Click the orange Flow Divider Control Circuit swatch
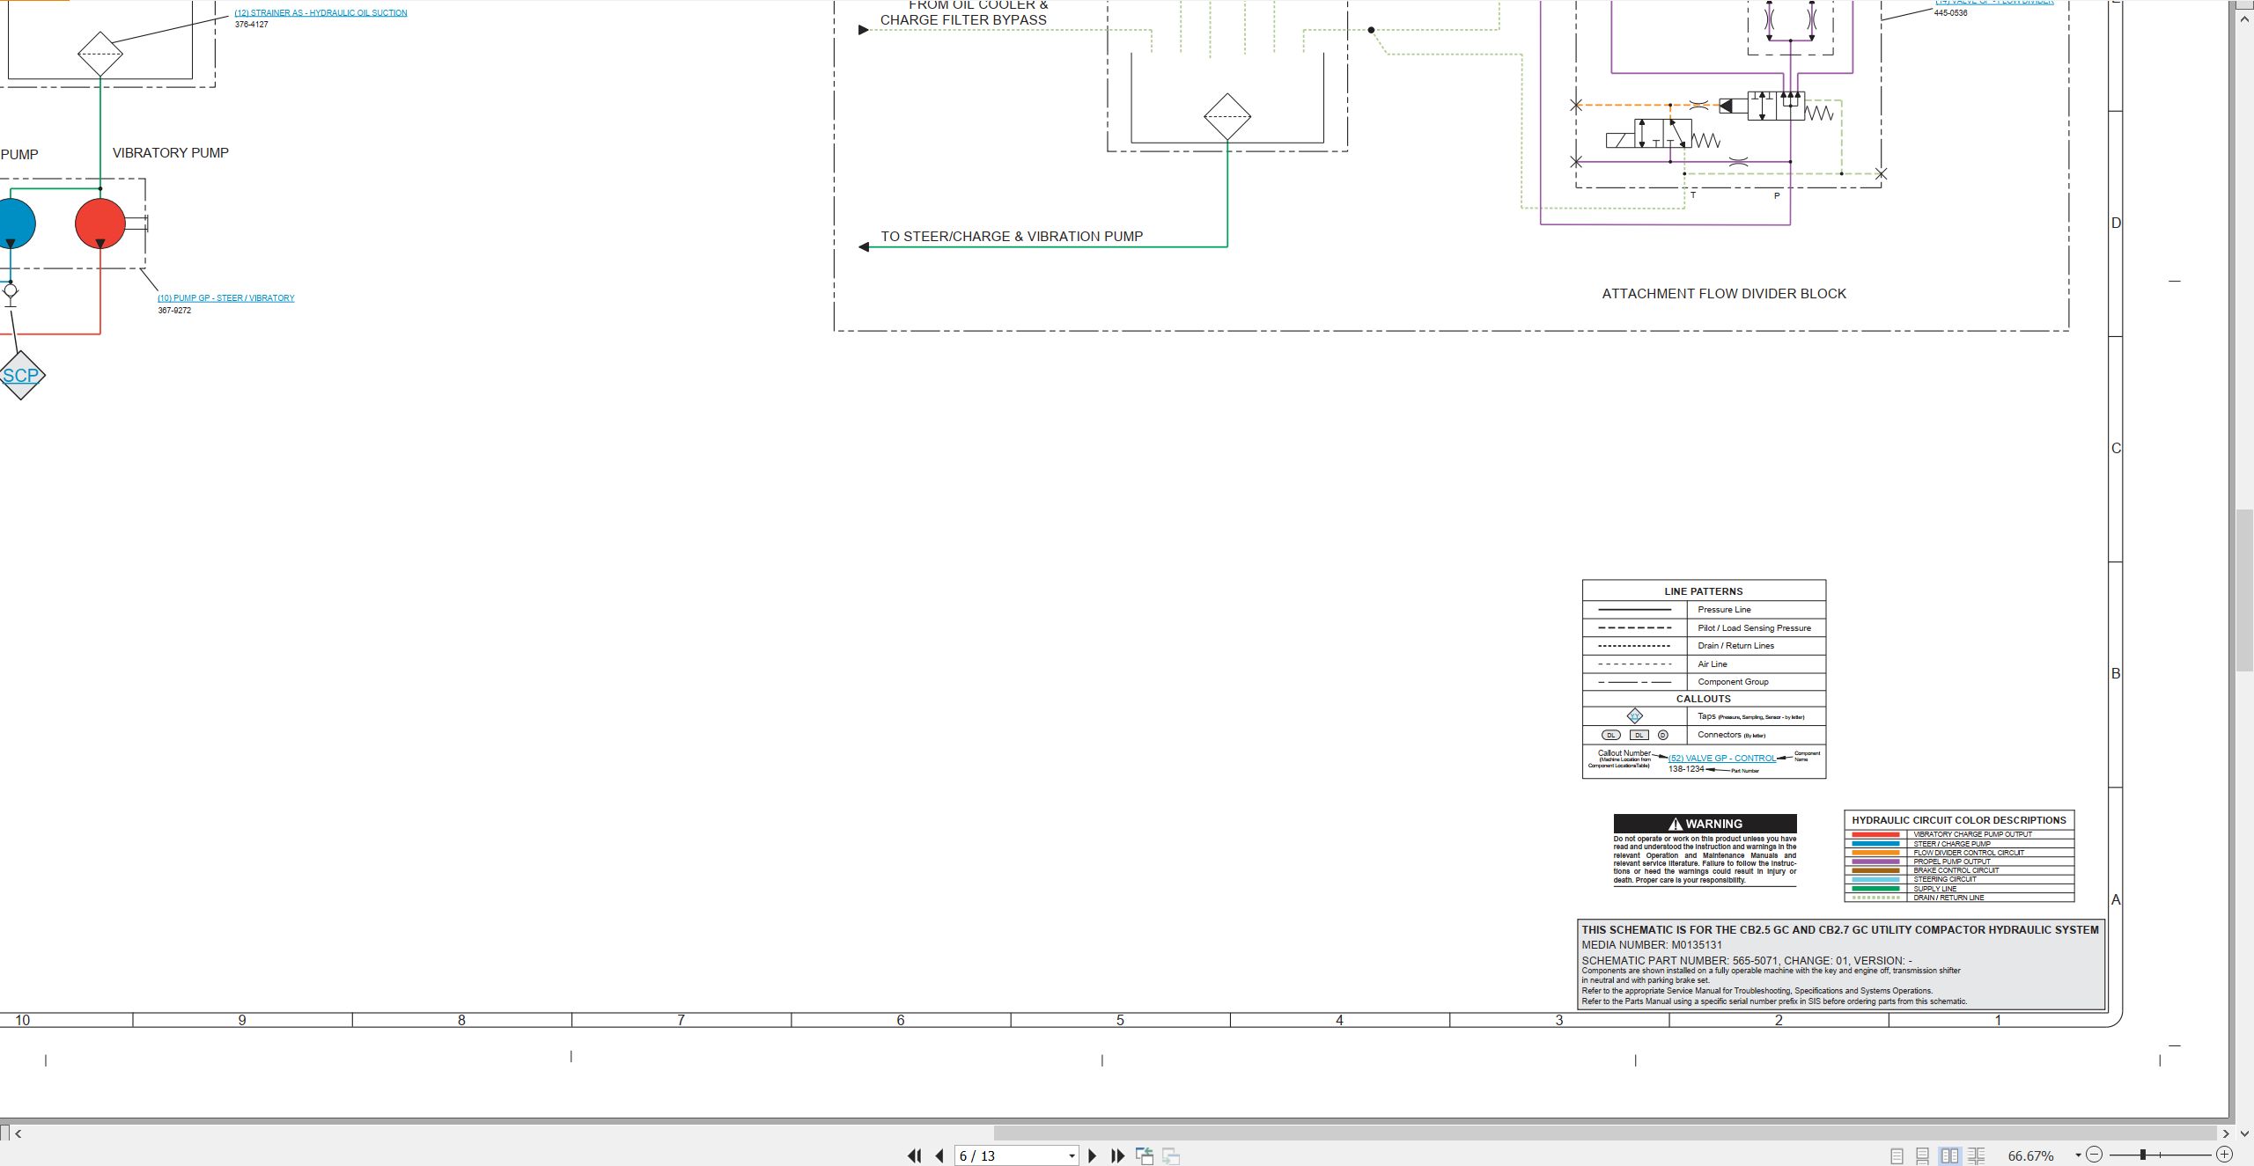 [x=1875, y=853]
